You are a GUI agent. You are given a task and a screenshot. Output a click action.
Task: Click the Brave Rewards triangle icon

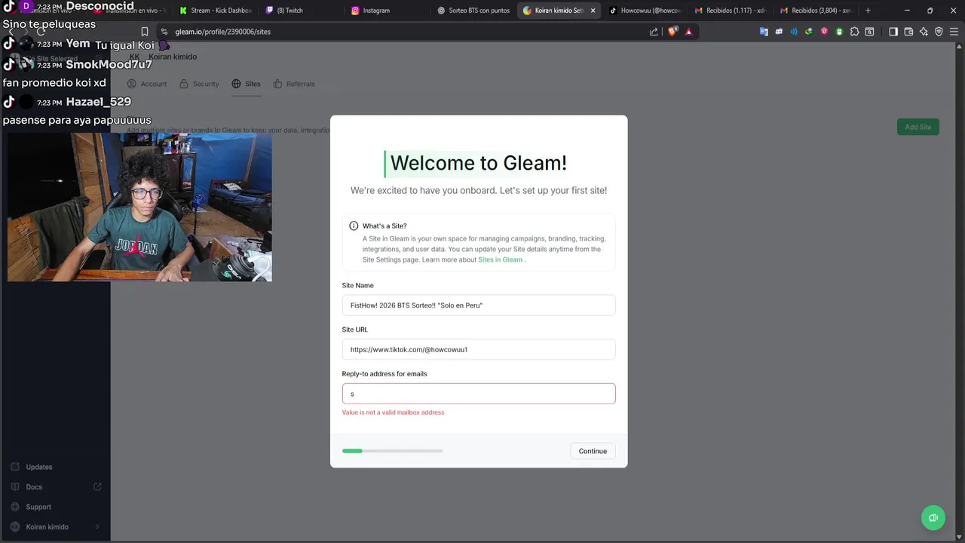(688, 32)
